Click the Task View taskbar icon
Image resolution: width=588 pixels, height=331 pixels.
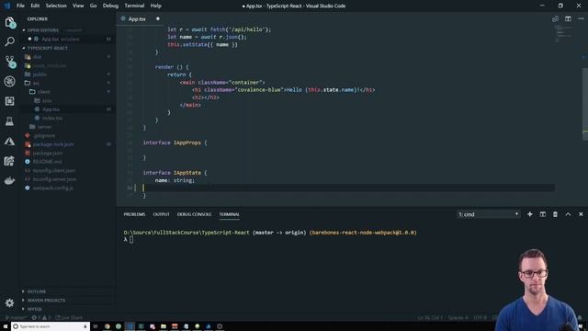pos(96,326)
